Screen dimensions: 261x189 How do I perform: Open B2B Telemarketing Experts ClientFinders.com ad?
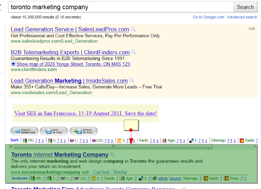[70, 52]
